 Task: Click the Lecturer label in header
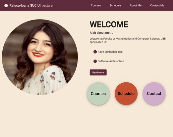(x=48, y=5)
